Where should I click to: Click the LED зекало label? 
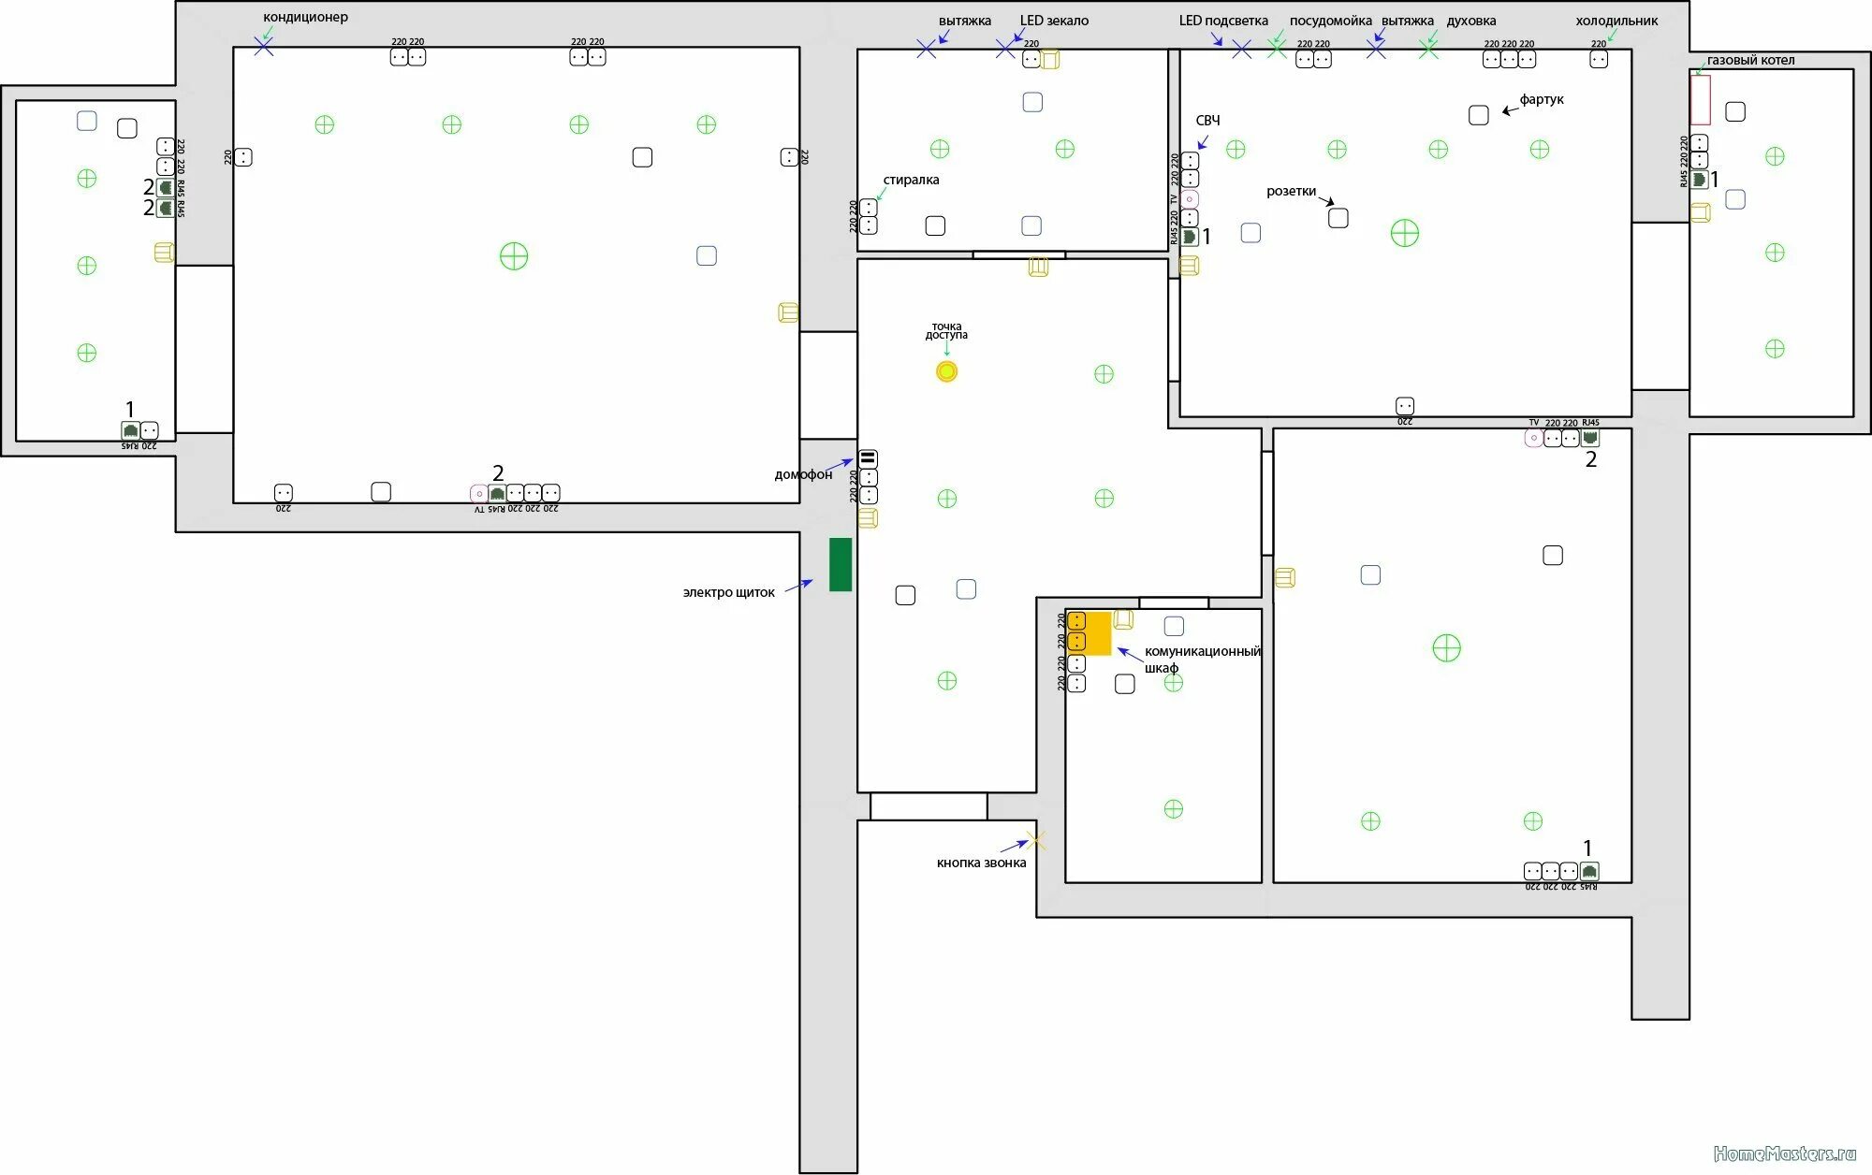coord(1054,21)
